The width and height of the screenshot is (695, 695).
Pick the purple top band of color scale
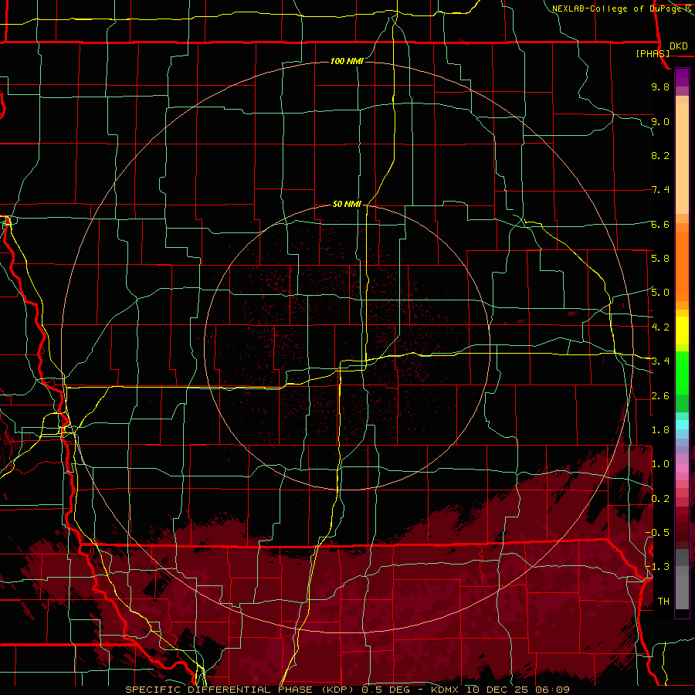682,77
